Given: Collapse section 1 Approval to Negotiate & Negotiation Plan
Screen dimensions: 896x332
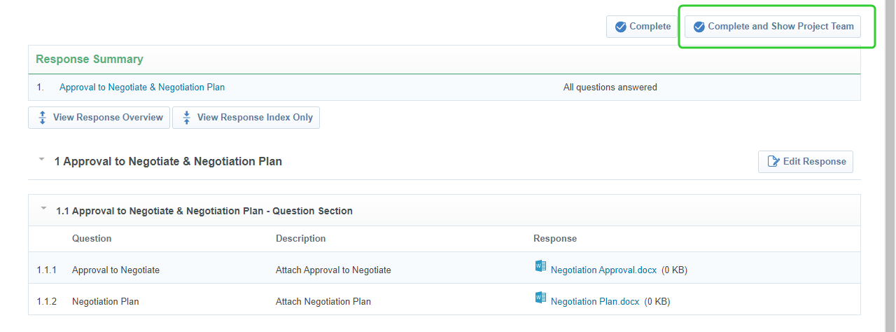Looking at the screenshot, I should pyautogui.click(x=41, y=160).
